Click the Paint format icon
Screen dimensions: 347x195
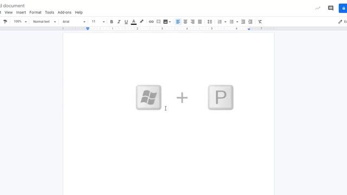pyautogui.click(x=5, y=22)
